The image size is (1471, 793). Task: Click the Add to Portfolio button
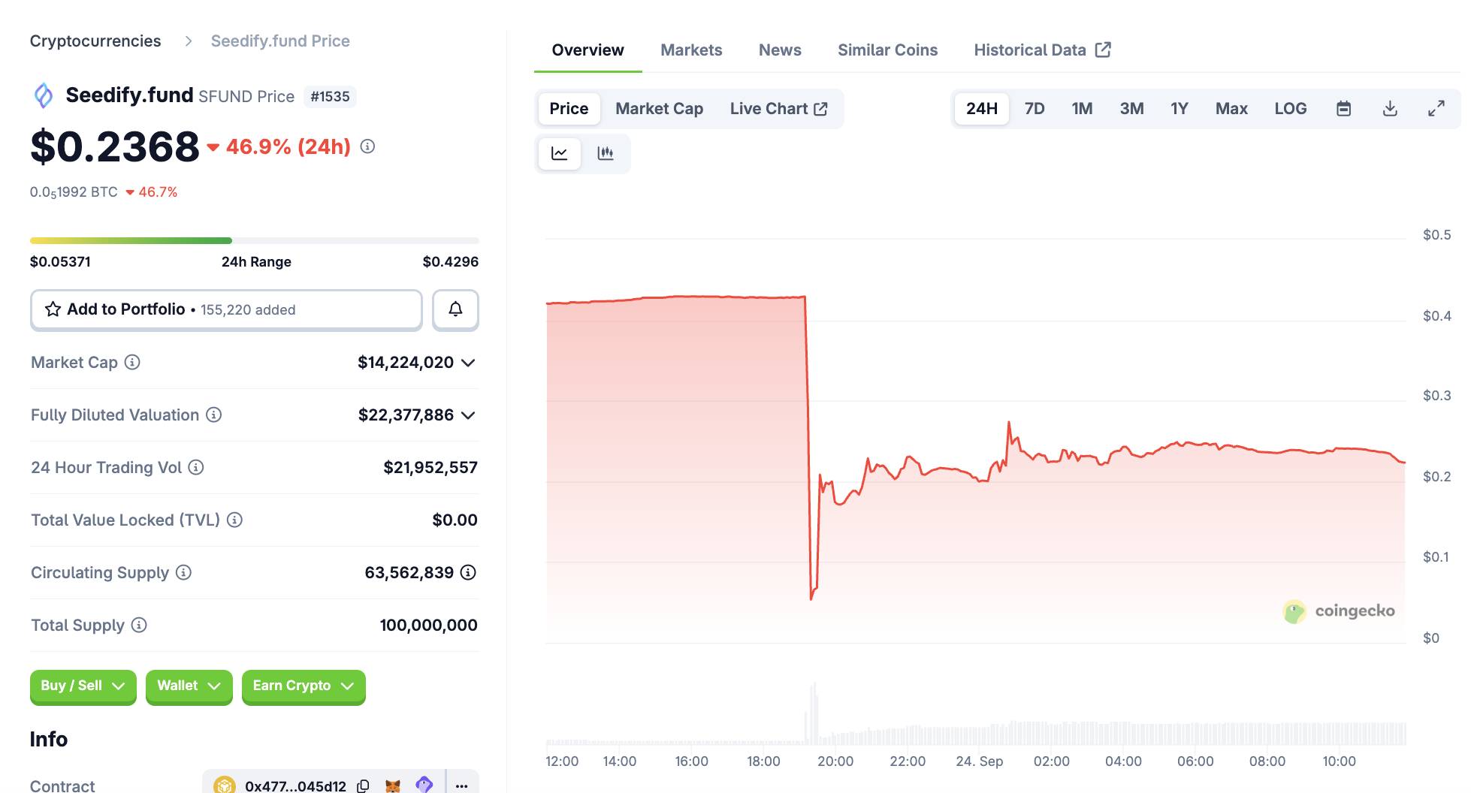coord(226,309)
